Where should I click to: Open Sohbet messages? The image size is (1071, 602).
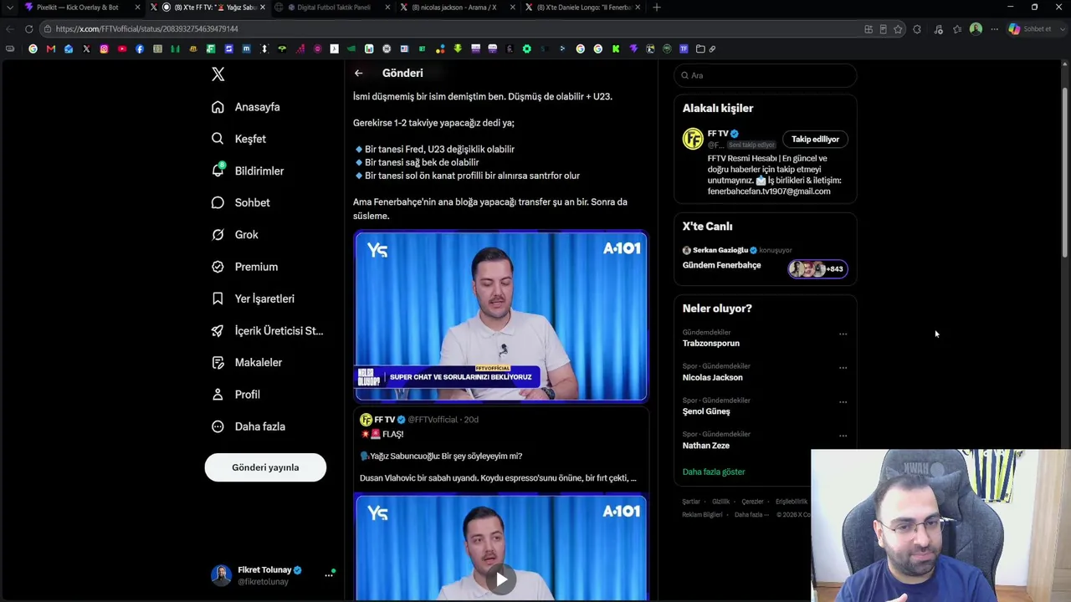(x=240, y=202)
